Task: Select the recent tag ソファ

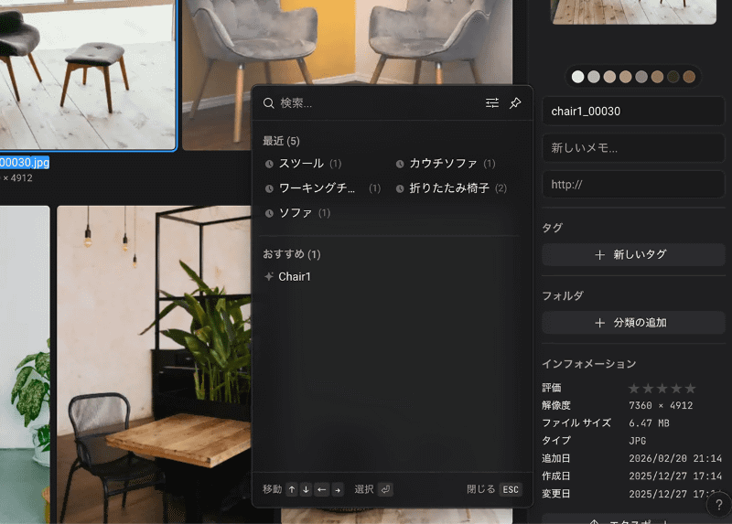Action: tap(297, 213)
